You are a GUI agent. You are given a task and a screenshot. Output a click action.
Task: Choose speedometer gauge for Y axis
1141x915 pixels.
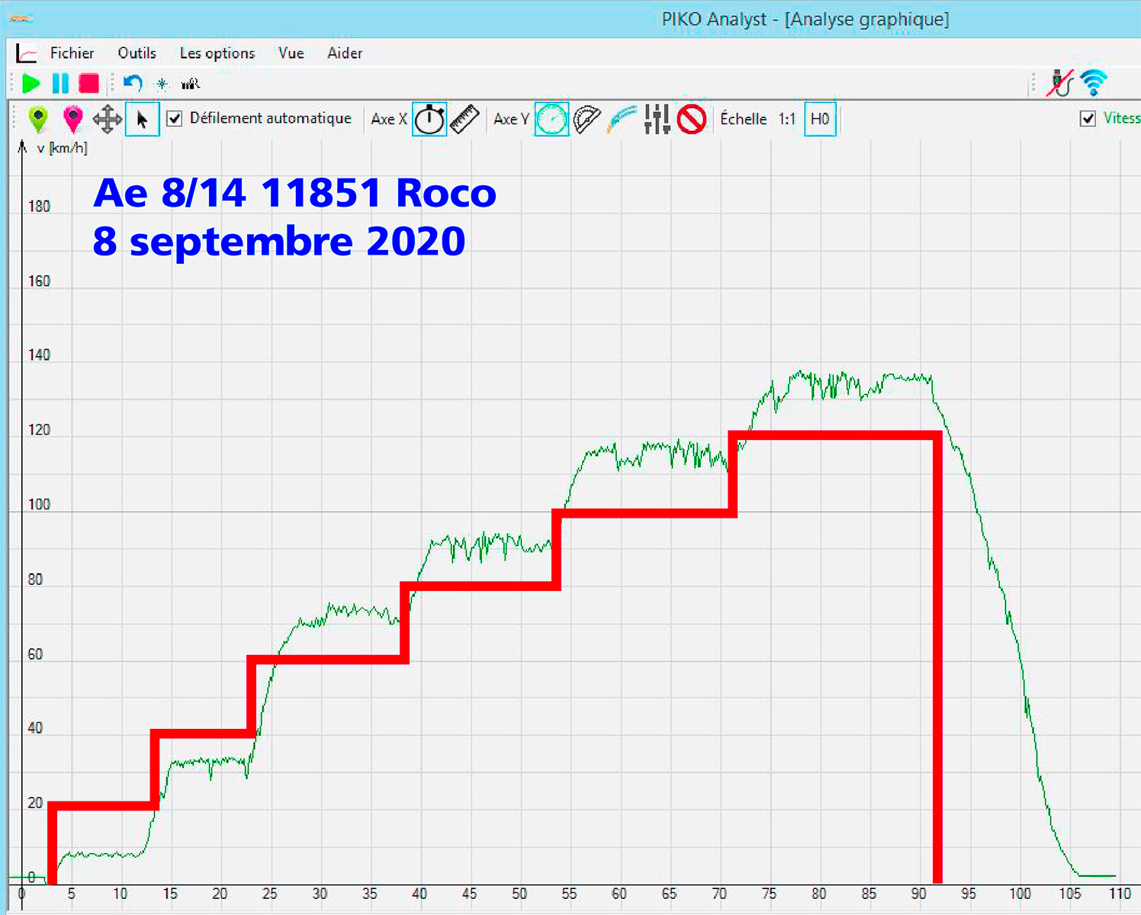click(551, 119)
